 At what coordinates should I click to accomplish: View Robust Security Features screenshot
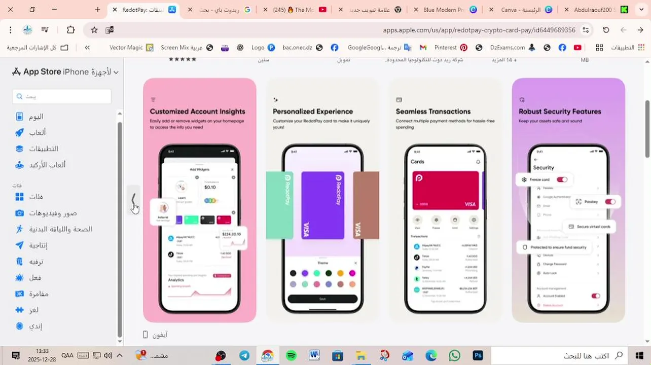[x=568, y=200]
